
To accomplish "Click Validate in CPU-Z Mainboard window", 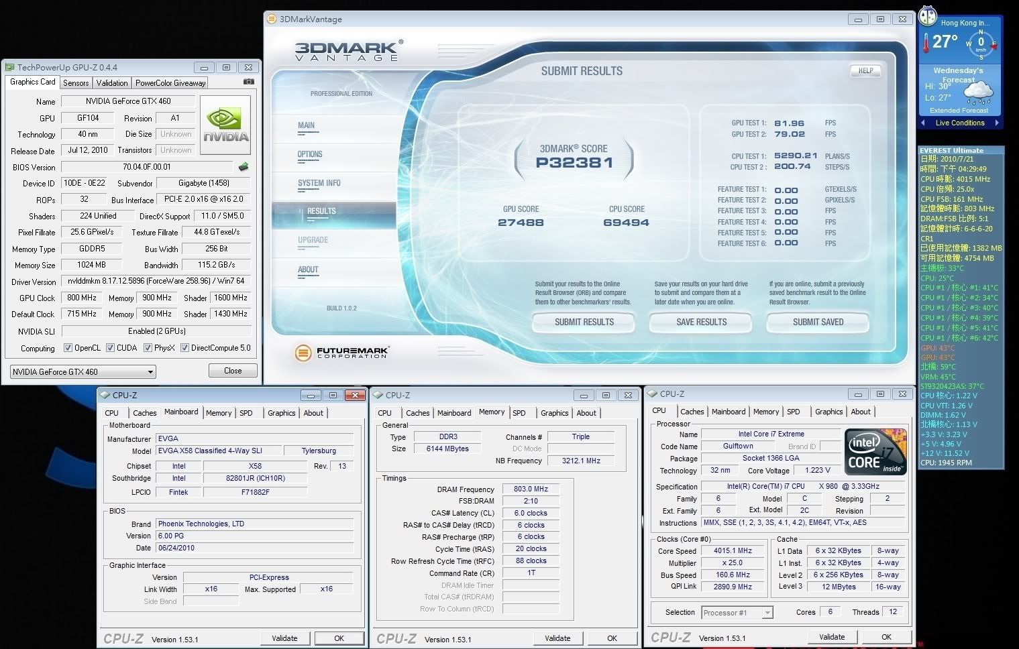I will [x=284, y=638].
